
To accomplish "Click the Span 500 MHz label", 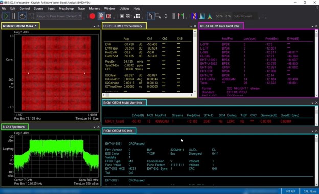I will [x=89, y=180].
